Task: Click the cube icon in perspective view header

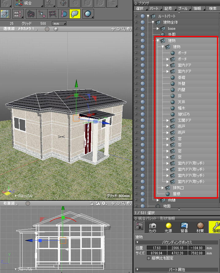Action: 56,29
